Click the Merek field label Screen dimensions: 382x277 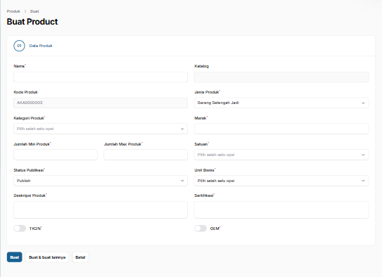[x=200, y=118]
